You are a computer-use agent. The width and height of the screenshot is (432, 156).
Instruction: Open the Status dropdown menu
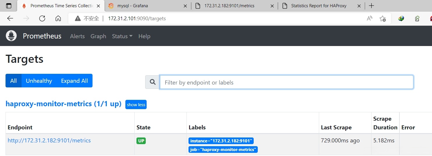[122, 36]
